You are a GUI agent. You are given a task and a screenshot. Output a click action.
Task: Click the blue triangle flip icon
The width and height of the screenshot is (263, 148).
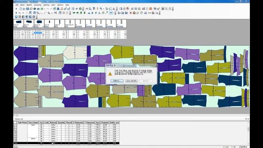tap(89, 13)
